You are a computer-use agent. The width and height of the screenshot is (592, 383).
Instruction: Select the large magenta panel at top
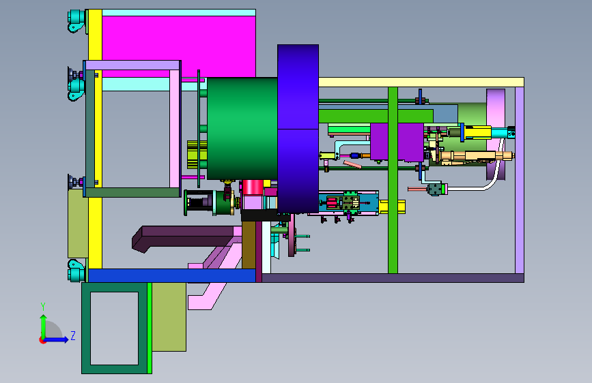click(179, 46)
